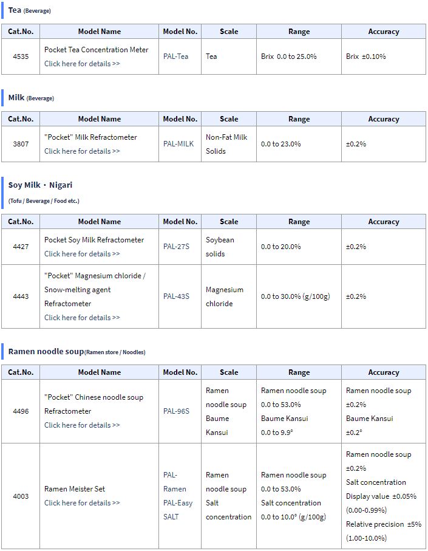Open details link for Chinese noodle soup Refractometer
This screenshot has height=551, width=428.
coord(82,425)
